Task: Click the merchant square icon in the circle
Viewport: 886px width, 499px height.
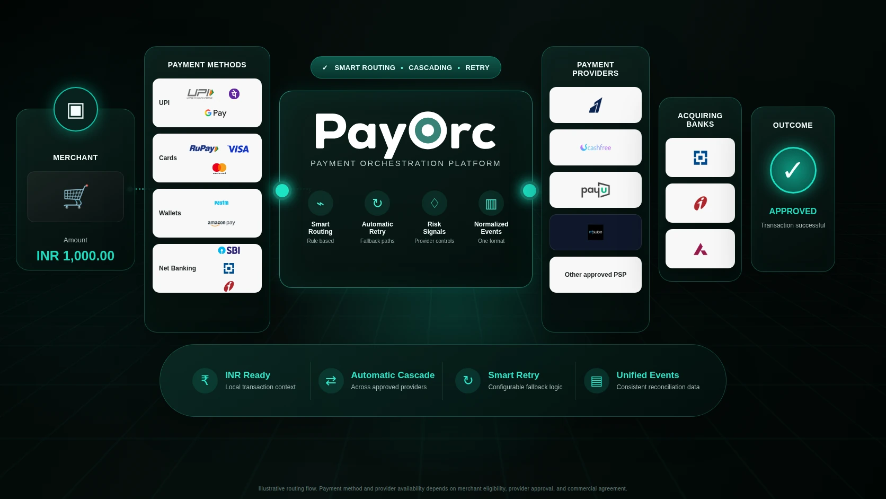Action: (76, 110)
